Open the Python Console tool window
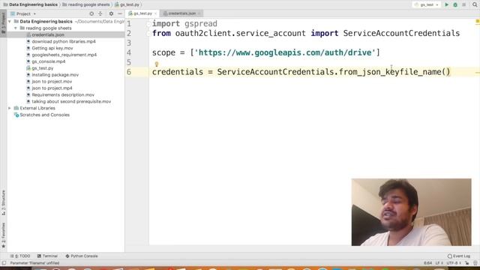The height and width of the screenshot is (270, 480). [x=82, y=256]
